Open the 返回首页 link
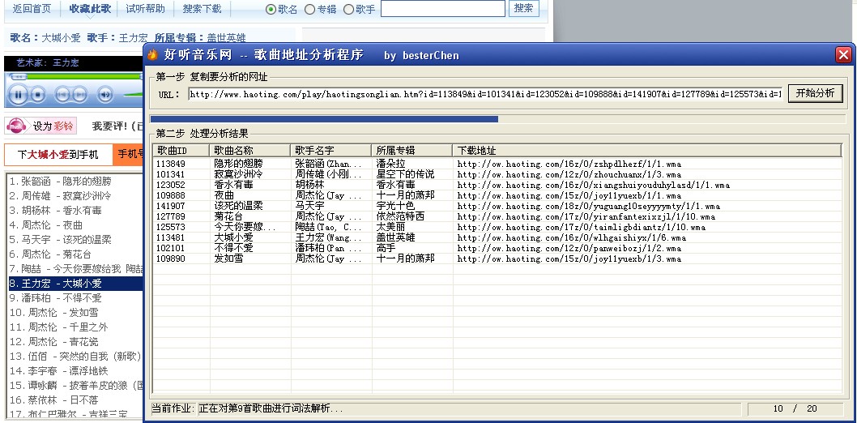This screenshot has width=857, height=423. (31, 9)
